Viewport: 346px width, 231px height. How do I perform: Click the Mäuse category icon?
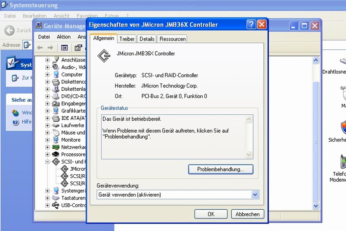point(56,133)
